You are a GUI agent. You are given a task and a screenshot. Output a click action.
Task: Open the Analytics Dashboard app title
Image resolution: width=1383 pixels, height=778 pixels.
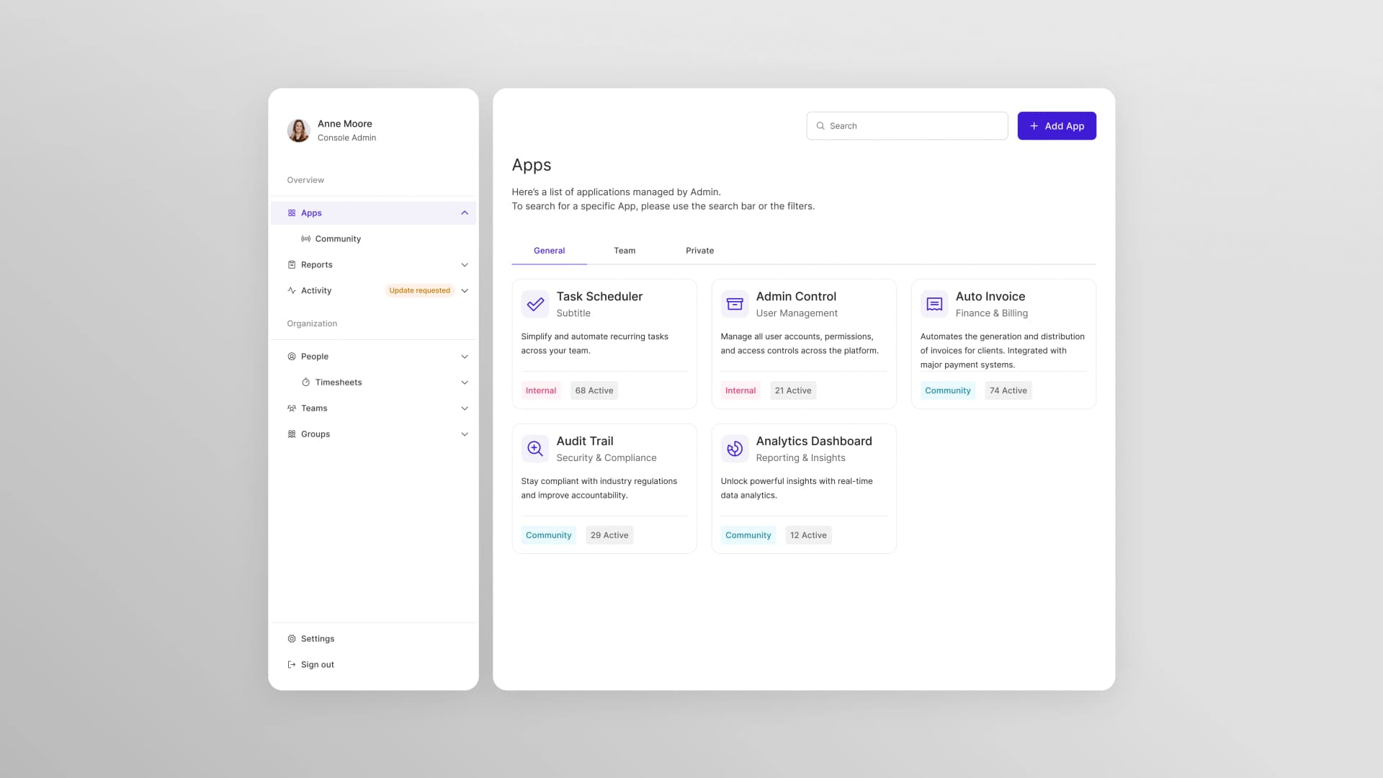coord(814,442)
